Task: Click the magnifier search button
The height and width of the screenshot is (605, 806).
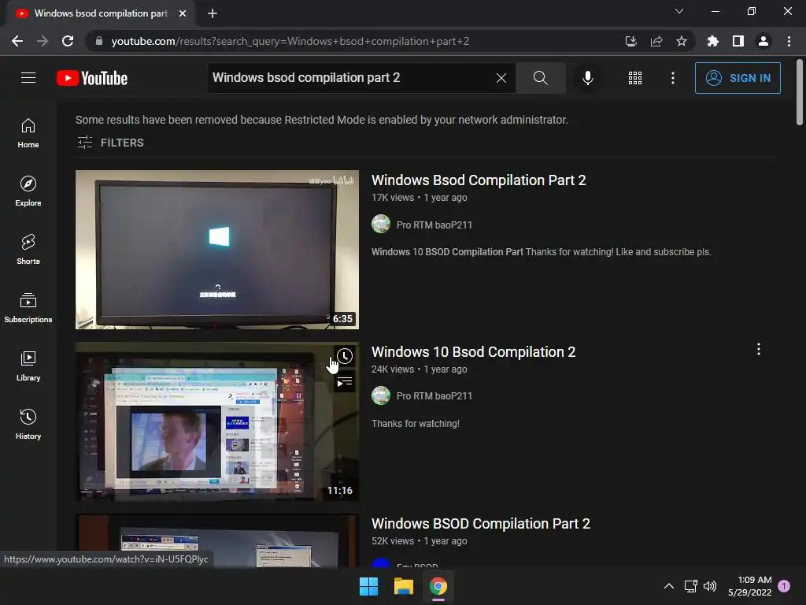Action: pos(540,78)
